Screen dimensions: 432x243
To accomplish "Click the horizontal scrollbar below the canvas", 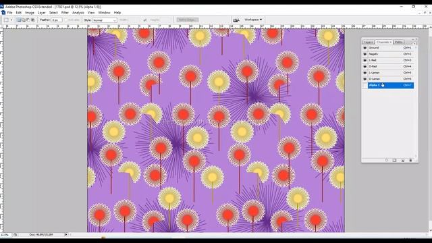I will [248, 235].
